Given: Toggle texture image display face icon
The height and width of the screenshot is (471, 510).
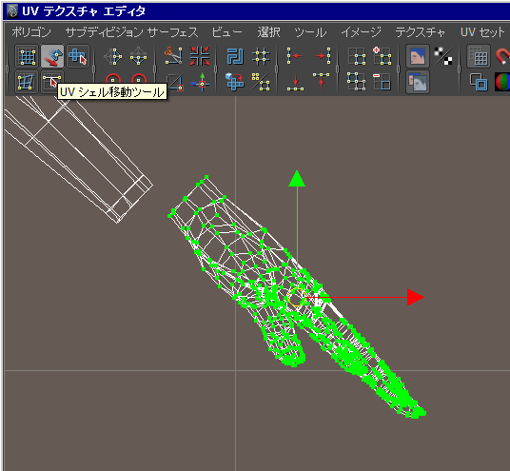Looking at the screenshot, I should coord(418,56).
